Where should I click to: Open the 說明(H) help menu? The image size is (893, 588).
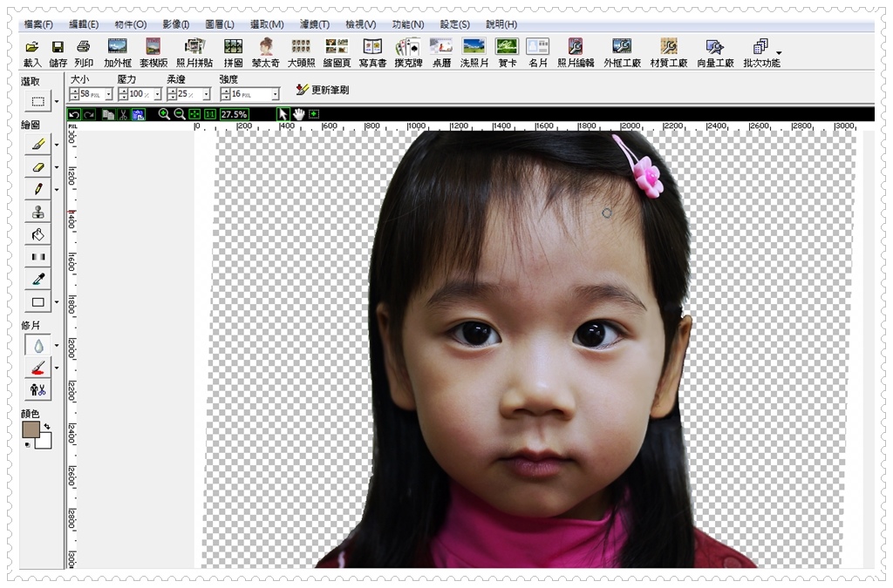tap(501, 24)
